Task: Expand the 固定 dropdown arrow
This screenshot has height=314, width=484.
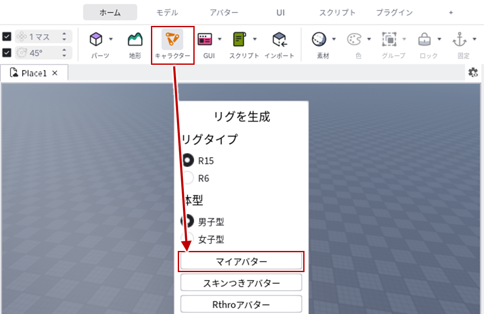Action: point(474,39)
